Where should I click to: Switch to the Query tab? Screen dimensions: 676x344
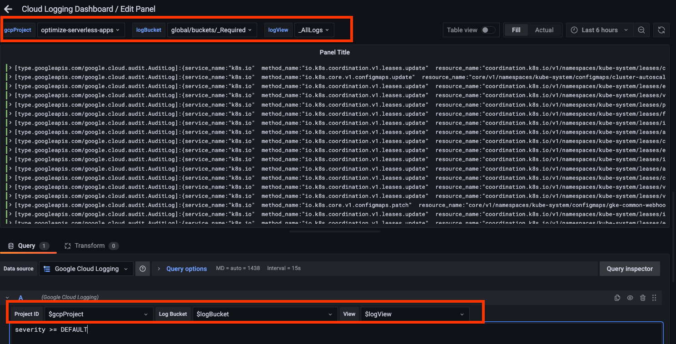(28, 246)
